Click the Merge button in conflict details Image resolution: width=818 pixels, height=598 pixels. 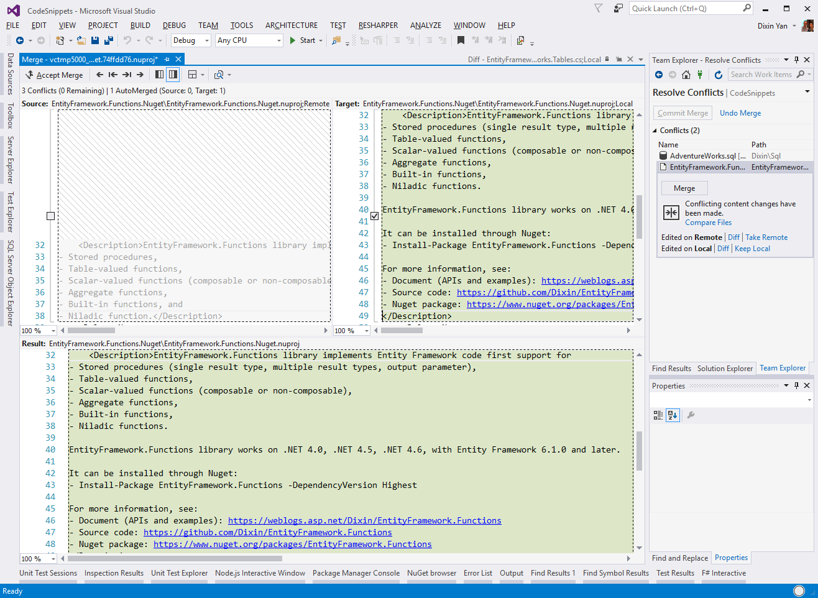click(x=684, y=188)
